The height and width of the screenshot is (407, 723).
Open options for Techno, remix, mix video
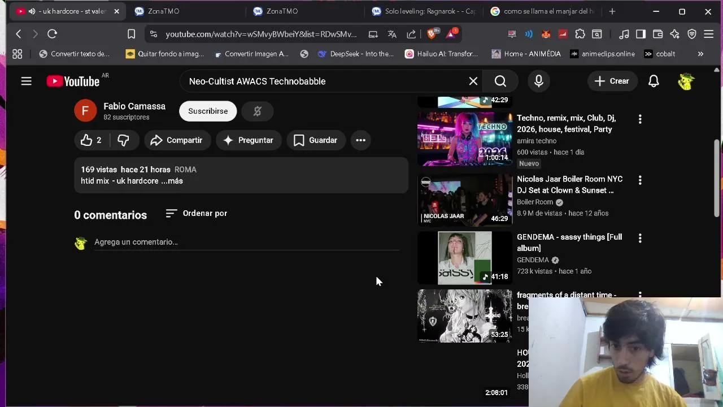pos(640,119)
